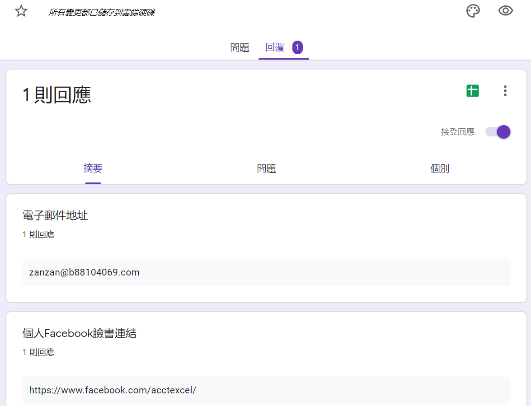The image size is (531, 406).
Task: Create spreadsheet with the green Sheets icon
Action: click(472, 91)
